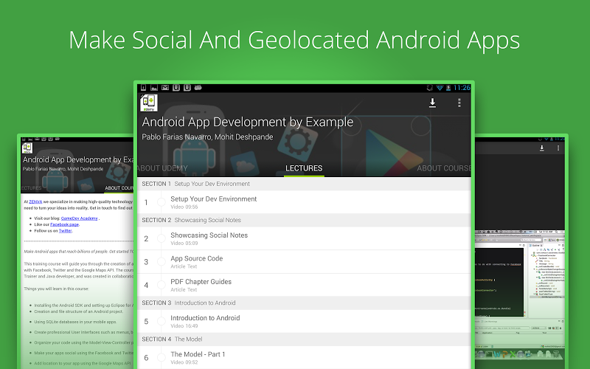Open the GameDev Academy blog link
This screenshot has width=590, height=369.
pyautogui.click(x=80, y=218)
